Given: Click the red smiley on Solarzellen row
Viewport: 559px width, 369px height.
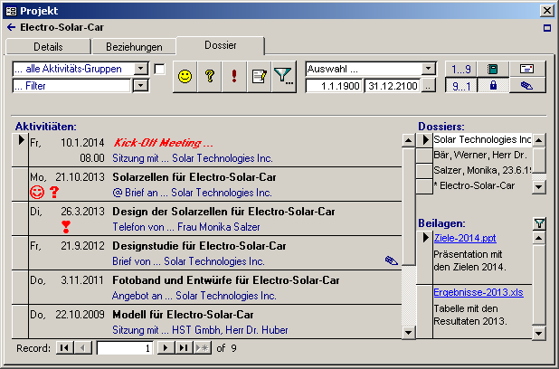Looking at the screenshot, I should pyautogui.click(x=37, y=192).
